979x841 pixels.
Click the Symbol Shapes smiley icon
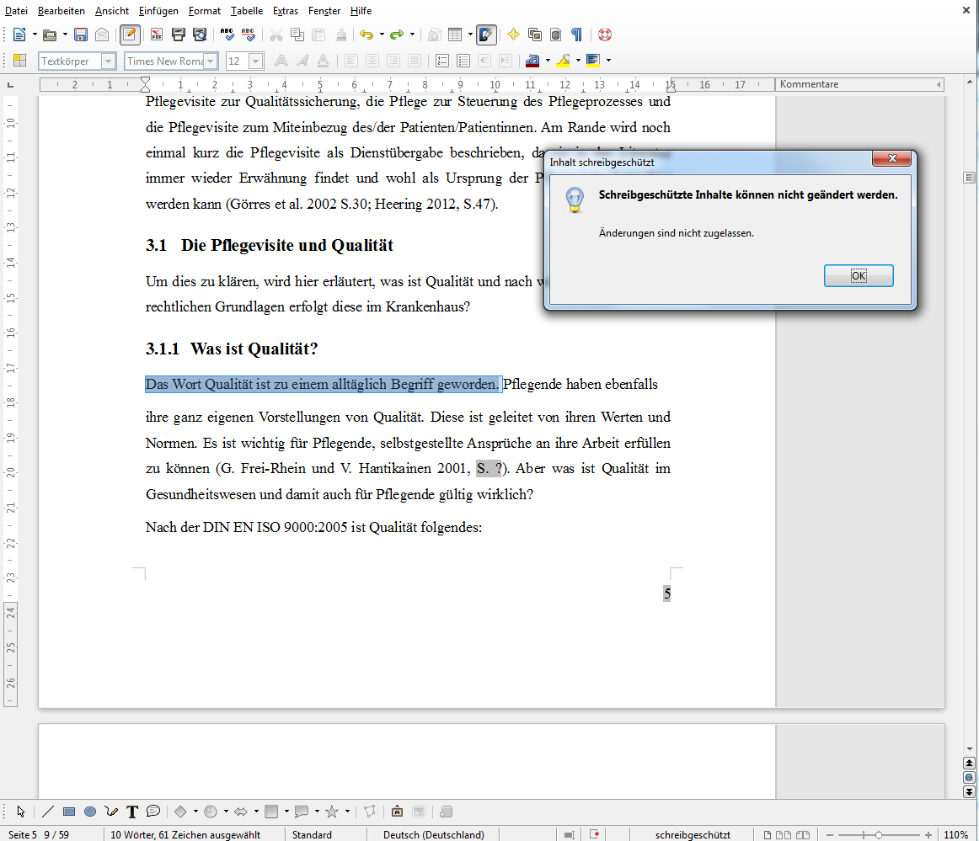click(211, 812)
